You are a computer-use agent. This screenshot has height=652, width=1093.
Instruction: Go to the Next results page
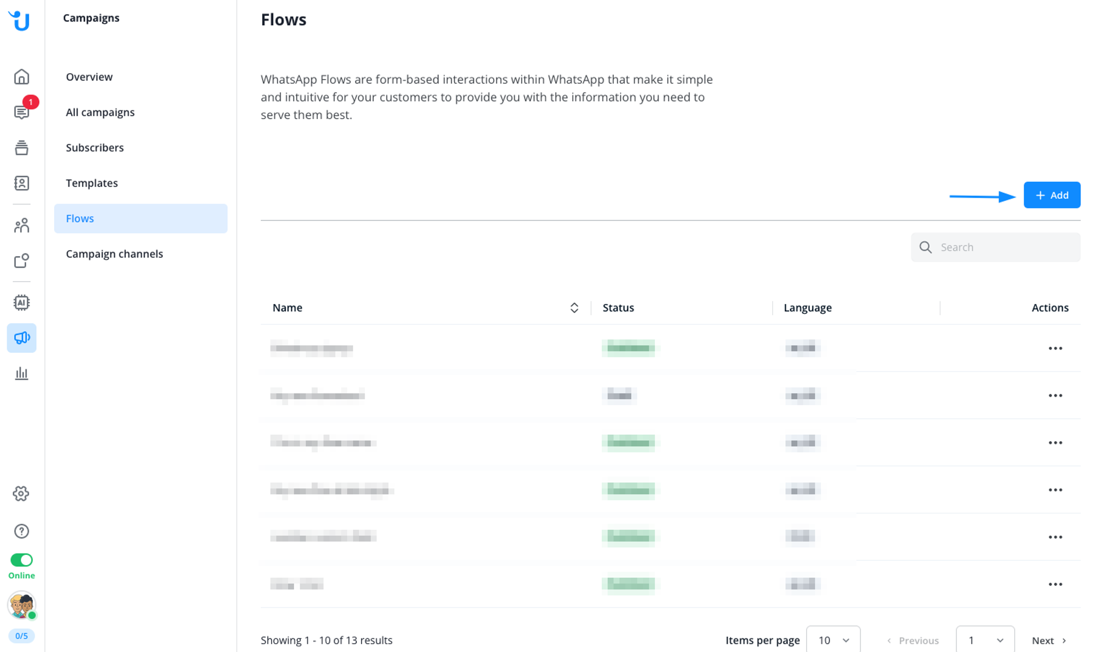(x=1048, y=641)
